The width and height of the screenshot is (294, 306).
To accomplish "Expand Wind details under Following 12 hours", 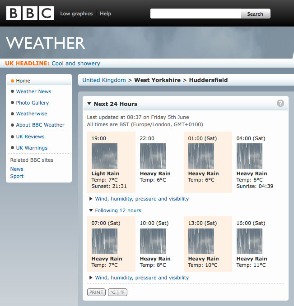I will coord(142,278).
